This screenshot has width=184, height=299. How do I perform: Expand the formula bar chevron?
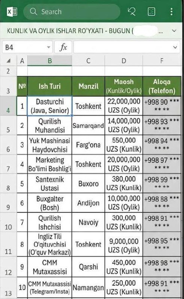175,47
